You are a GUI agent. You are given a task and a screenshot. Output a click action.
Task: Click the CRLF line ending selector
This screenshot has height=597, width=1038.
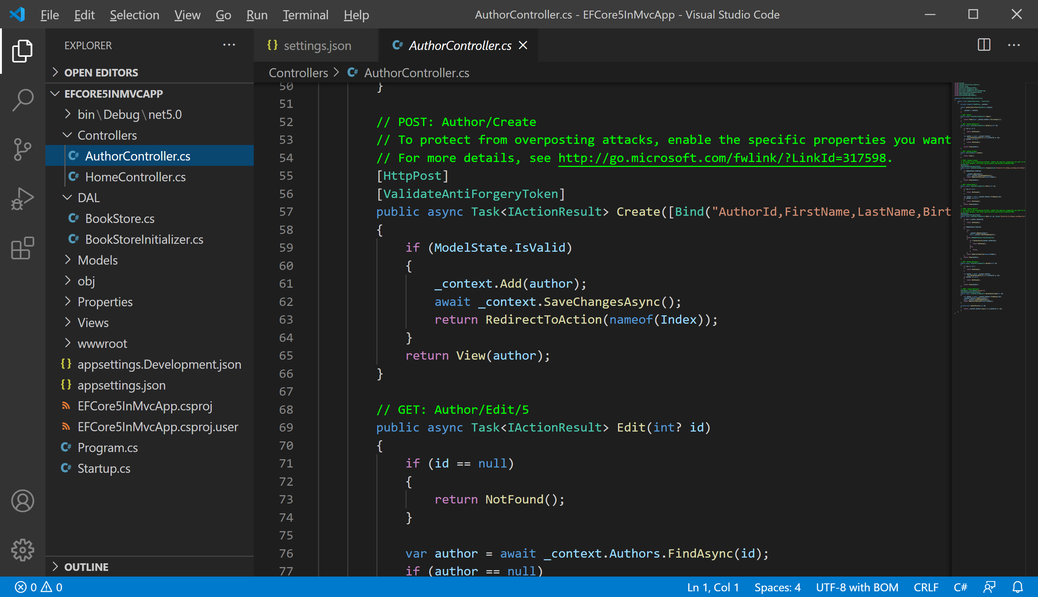pyautogui.click(x=925, y=587)
